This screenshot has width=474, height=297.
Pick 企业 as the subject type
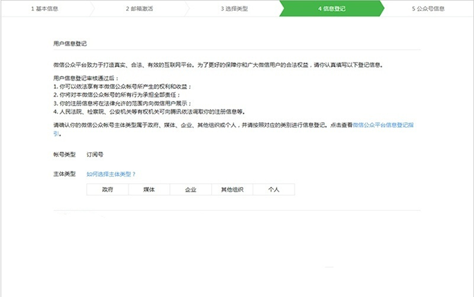[190, 189]
